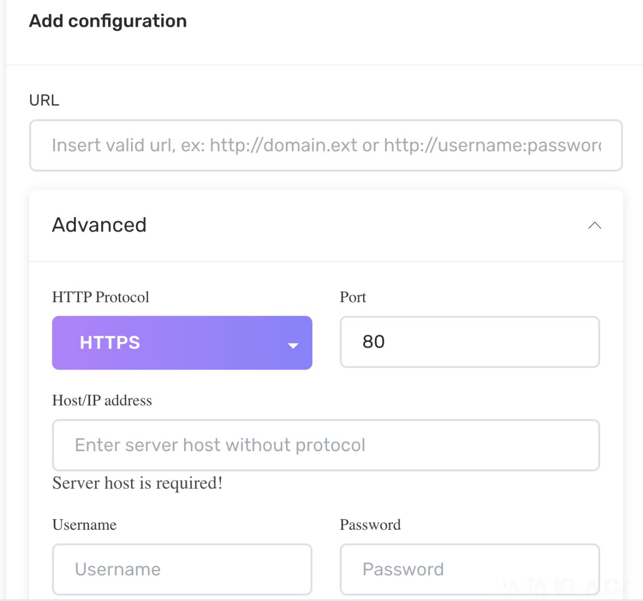
Task: Click the Advanced panel title text
Action: pos(99,225)
